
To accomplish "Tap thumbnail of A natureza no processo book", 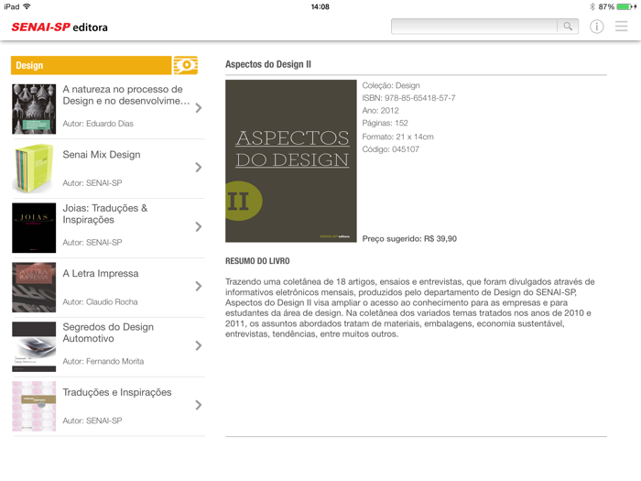I will pyautogui.click(x=34, y=109).
